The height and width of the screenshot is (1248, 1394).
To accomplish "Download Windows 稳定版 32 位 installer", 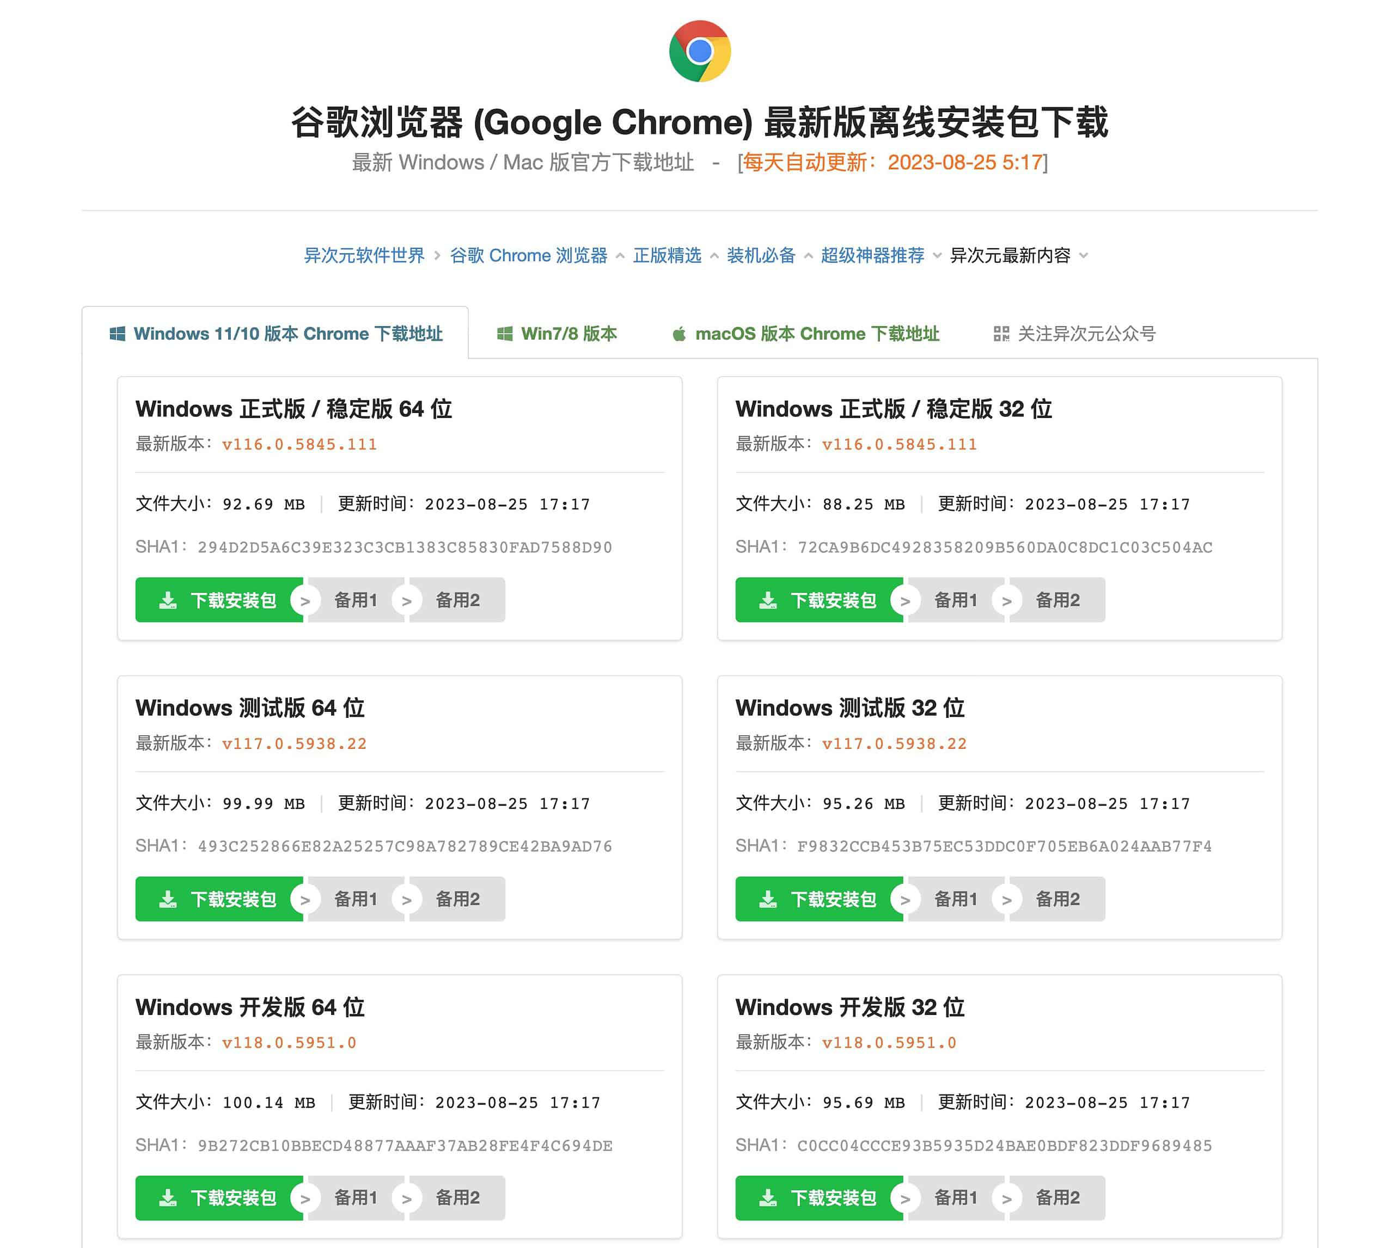I will (819, 600).
